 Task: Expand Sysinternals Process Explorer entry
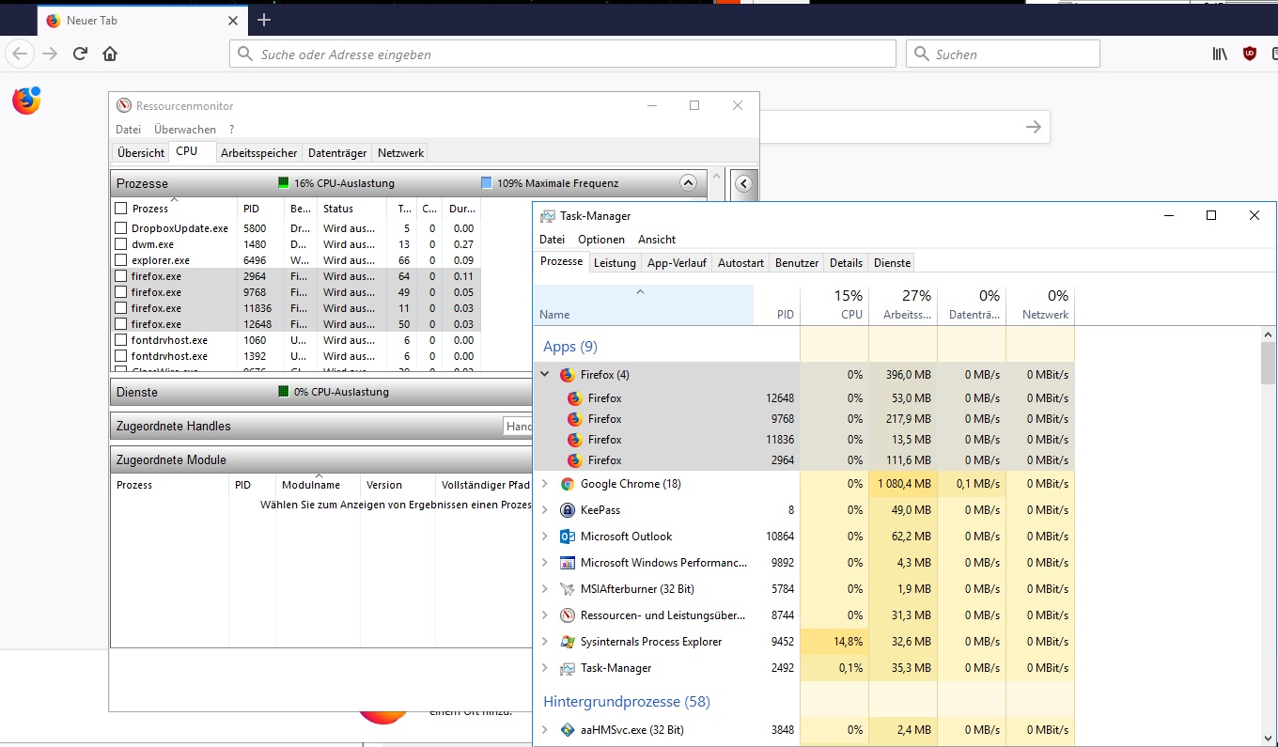[x=545, y=642]
